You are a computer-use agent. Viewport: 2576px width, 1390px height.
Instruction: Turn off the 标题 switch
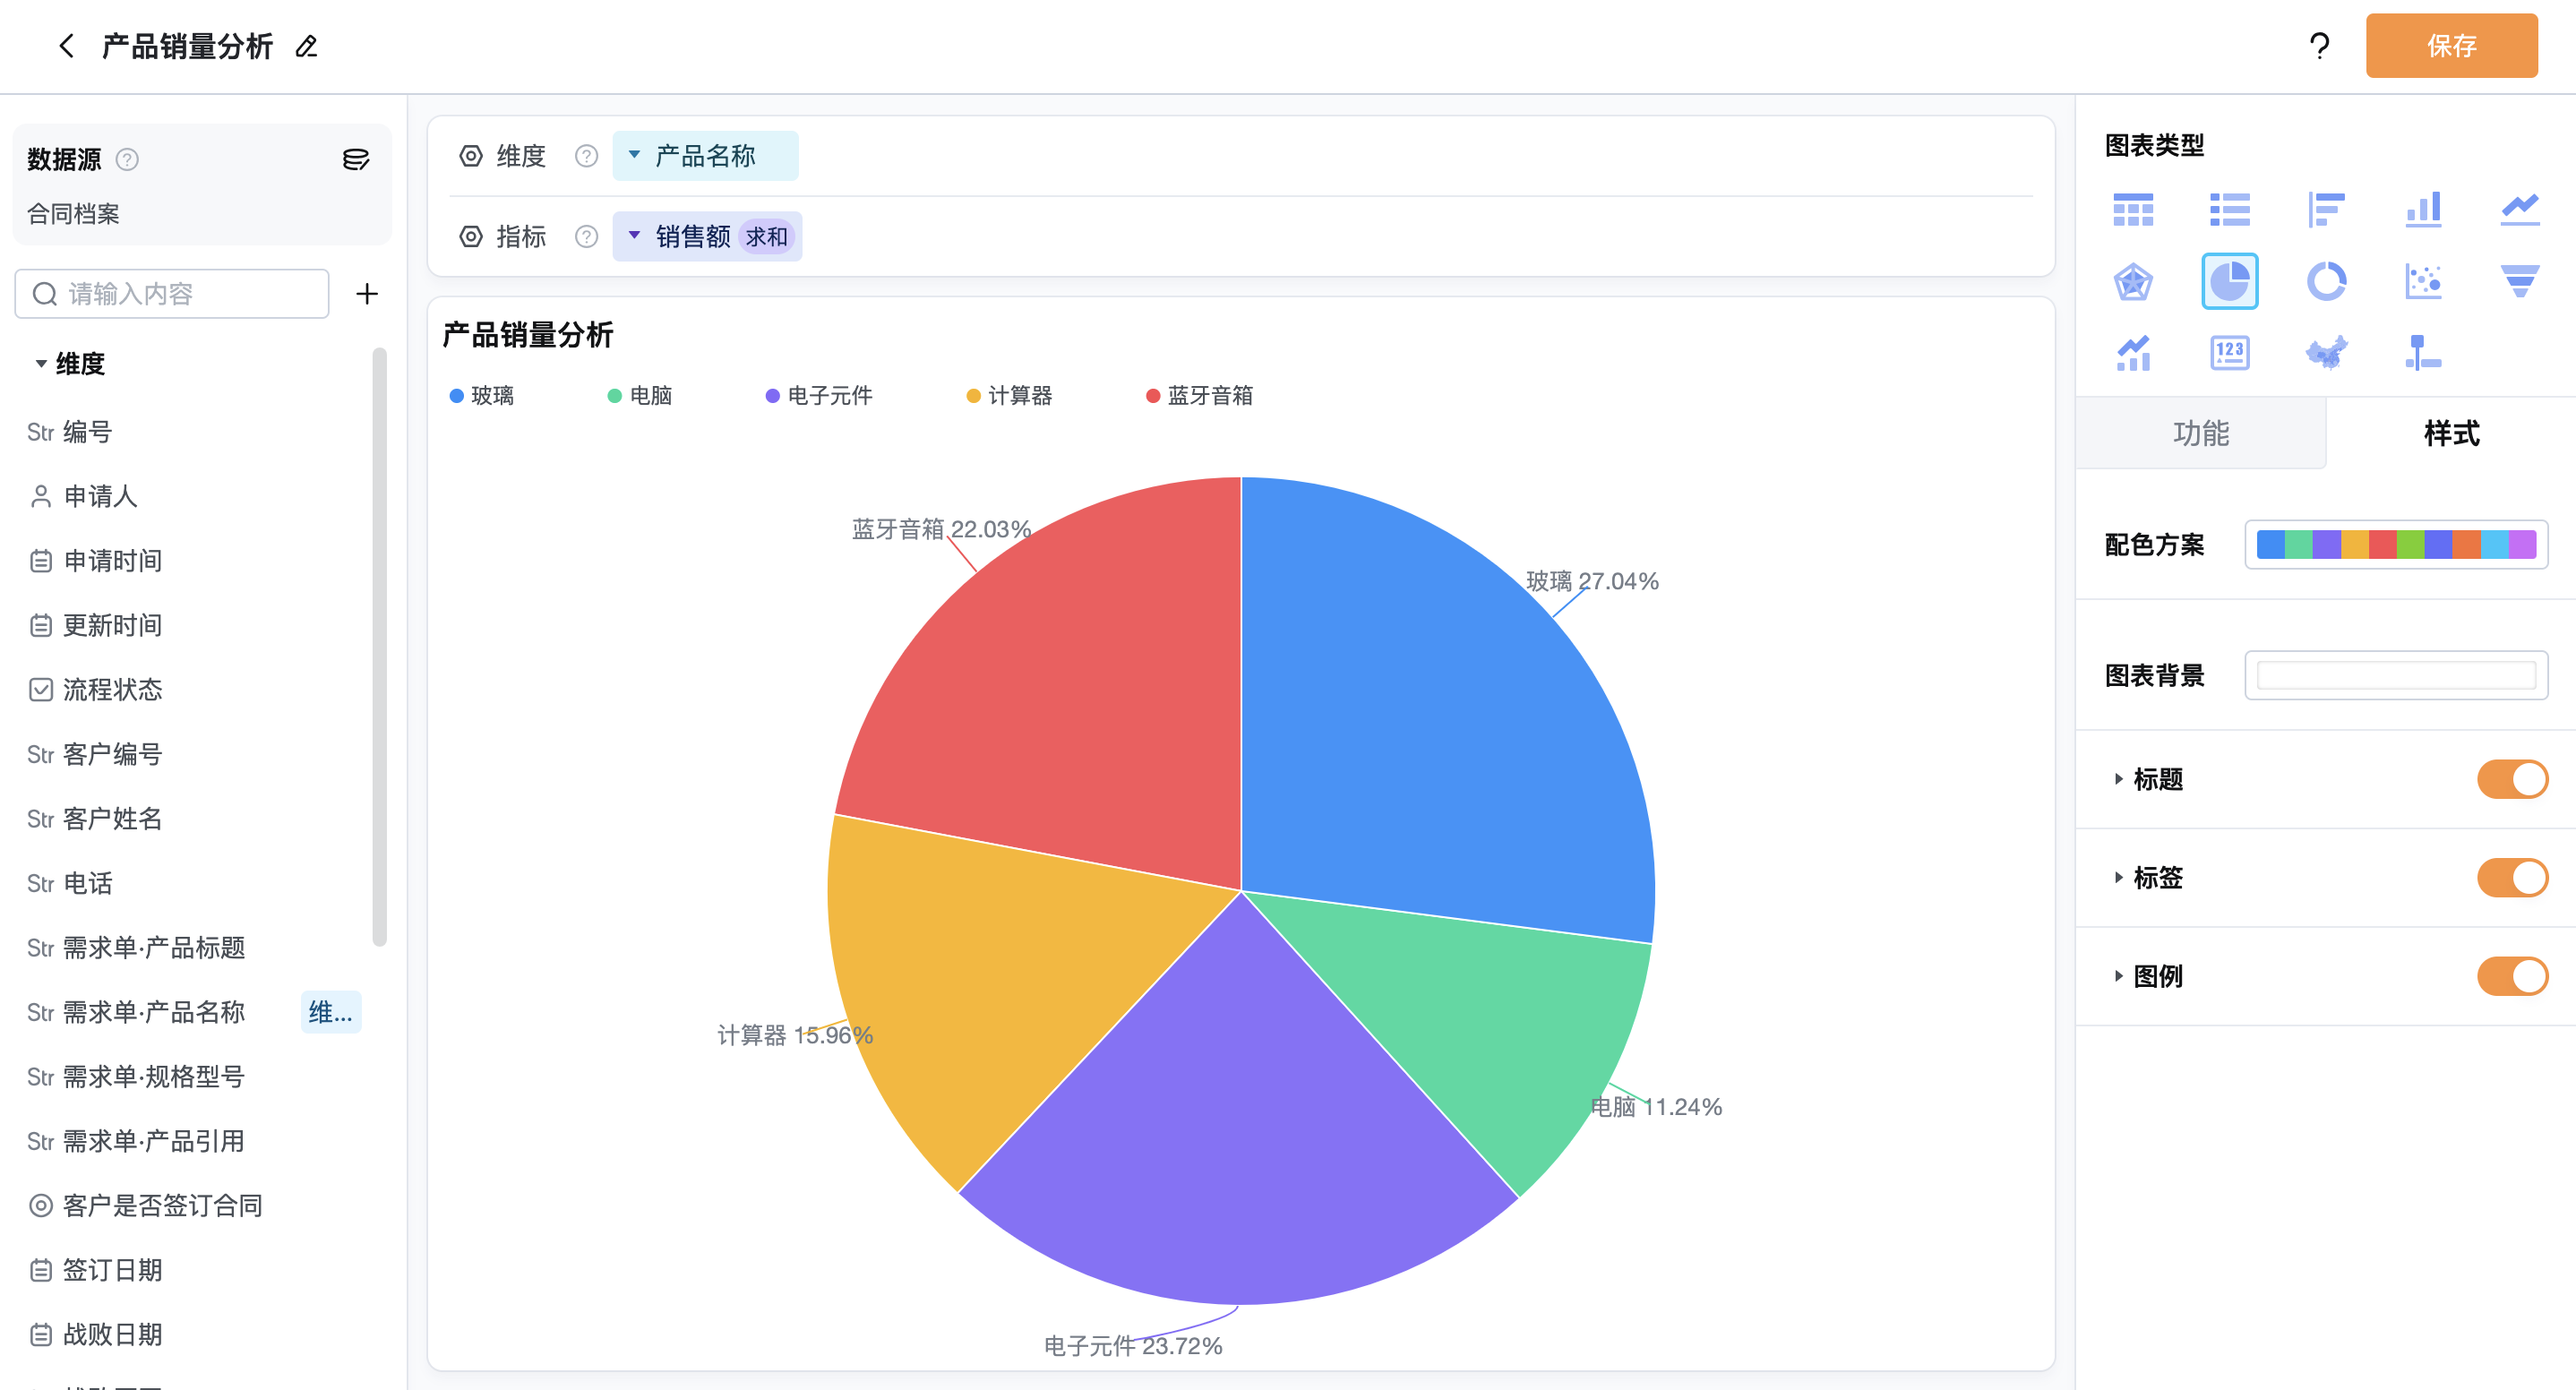(2512, 779)
